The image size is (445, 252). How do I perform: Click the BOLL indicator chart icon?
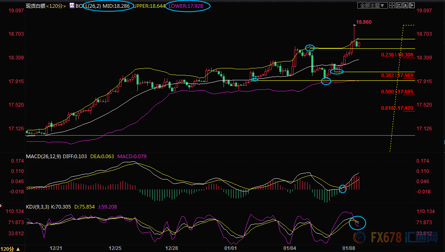(x=72, y=6)
